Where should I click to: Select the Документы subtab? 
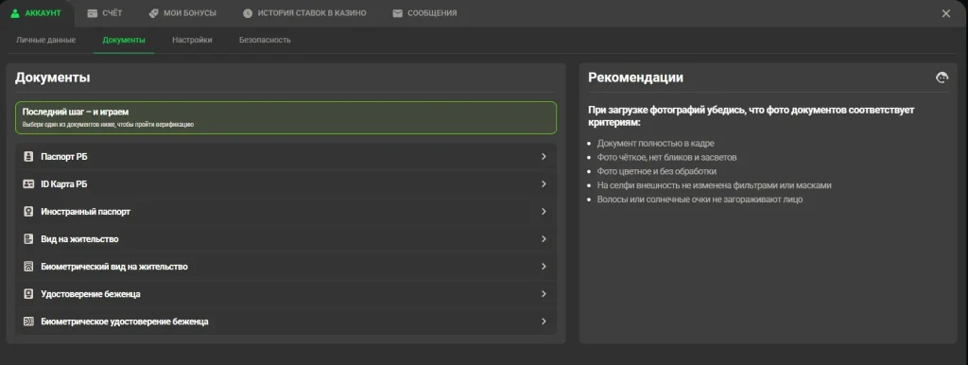pos(124,40)
